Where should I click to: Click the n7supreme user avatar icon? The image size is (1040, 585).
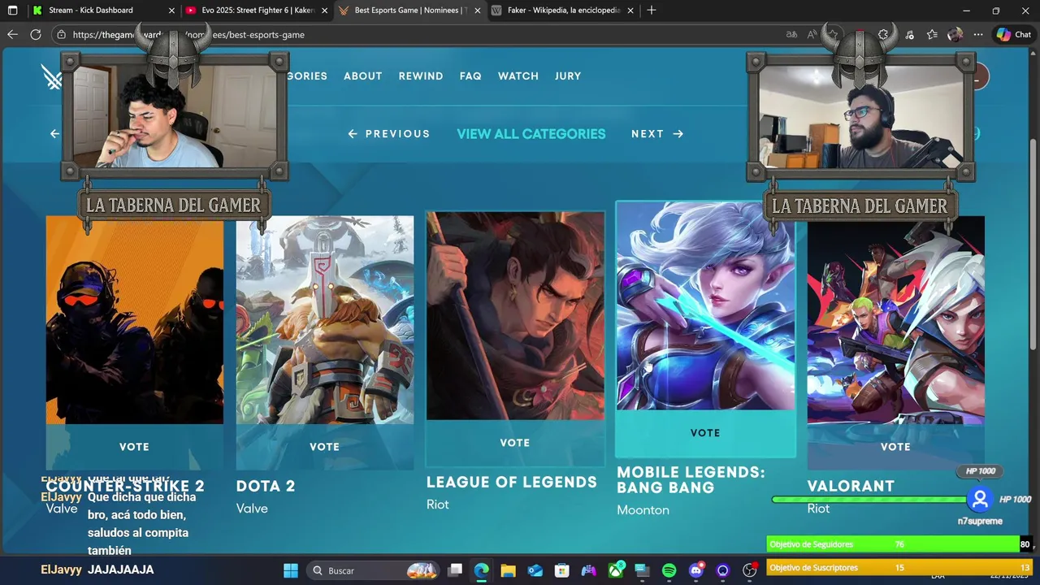point(980,499)
